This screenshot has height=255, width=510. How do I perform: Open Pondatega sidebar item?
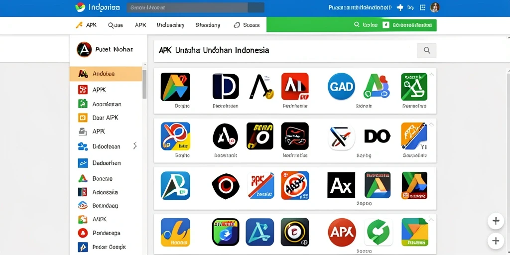106,233
